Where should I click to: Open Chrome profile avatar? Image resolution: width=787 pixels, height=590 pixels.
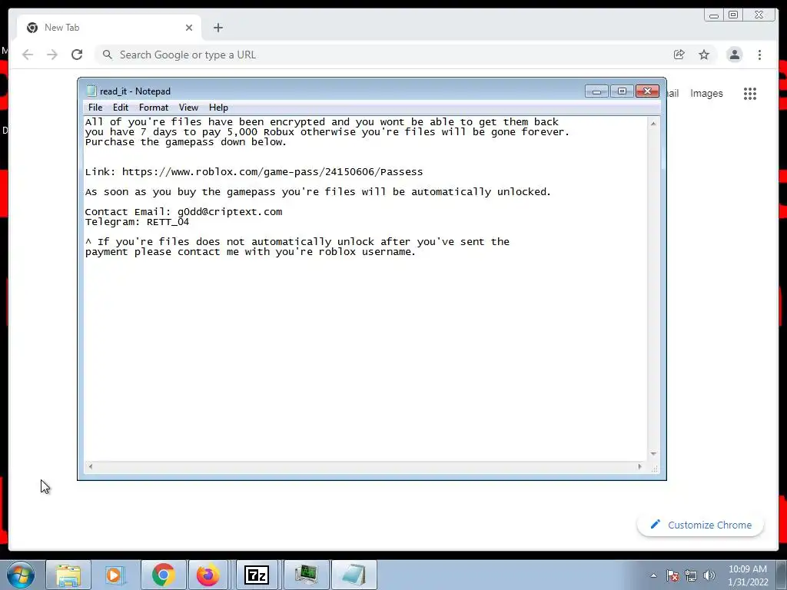click(x=734, y=55)
